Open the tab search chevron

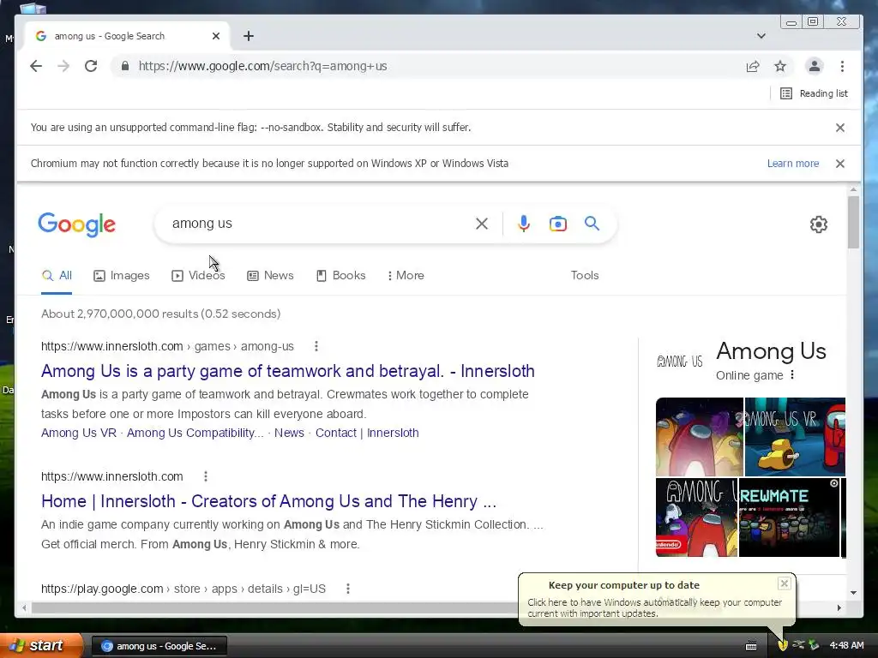(761, 36)
